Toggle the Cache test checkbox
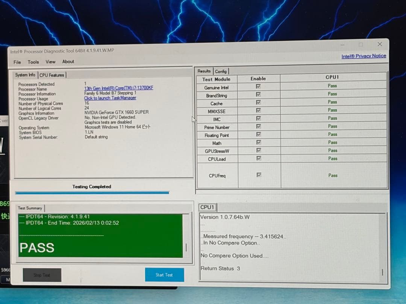The width and height of the screenshot is (406, 304). (x=258, y=102)
